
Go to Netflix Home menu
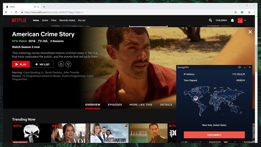pyautogui.click(x=36, y=20)
